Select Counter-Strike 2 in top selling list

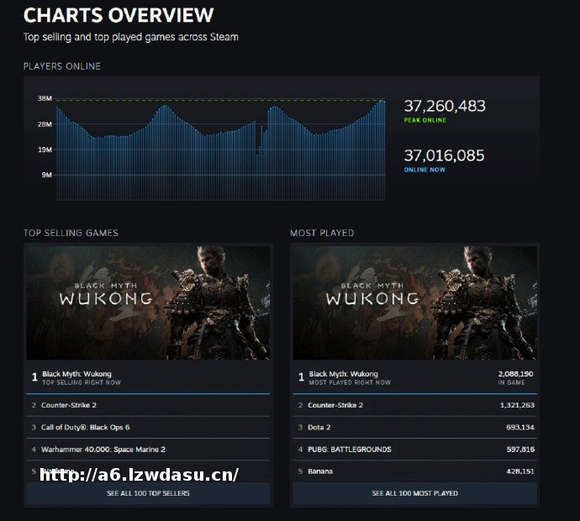click(148, 405)
